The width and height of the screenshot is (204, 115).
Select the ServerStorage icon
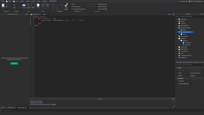click(179, 36)
